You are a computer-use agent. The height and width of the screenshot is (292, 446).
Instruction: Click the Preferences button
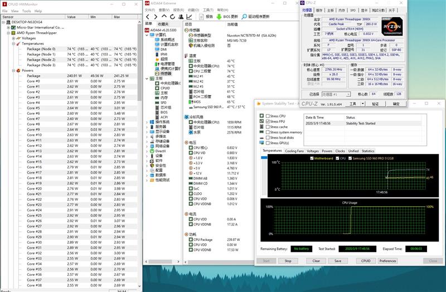(x=387, y=260)
